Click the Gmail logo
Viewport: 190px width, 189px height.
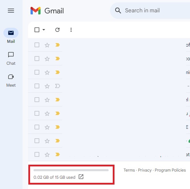coord(47,11)
